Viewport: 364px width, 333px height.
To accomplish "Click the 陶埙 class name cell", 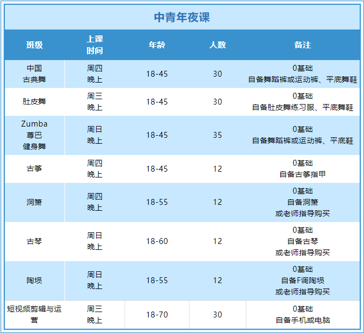I will [x=34, y=280].
